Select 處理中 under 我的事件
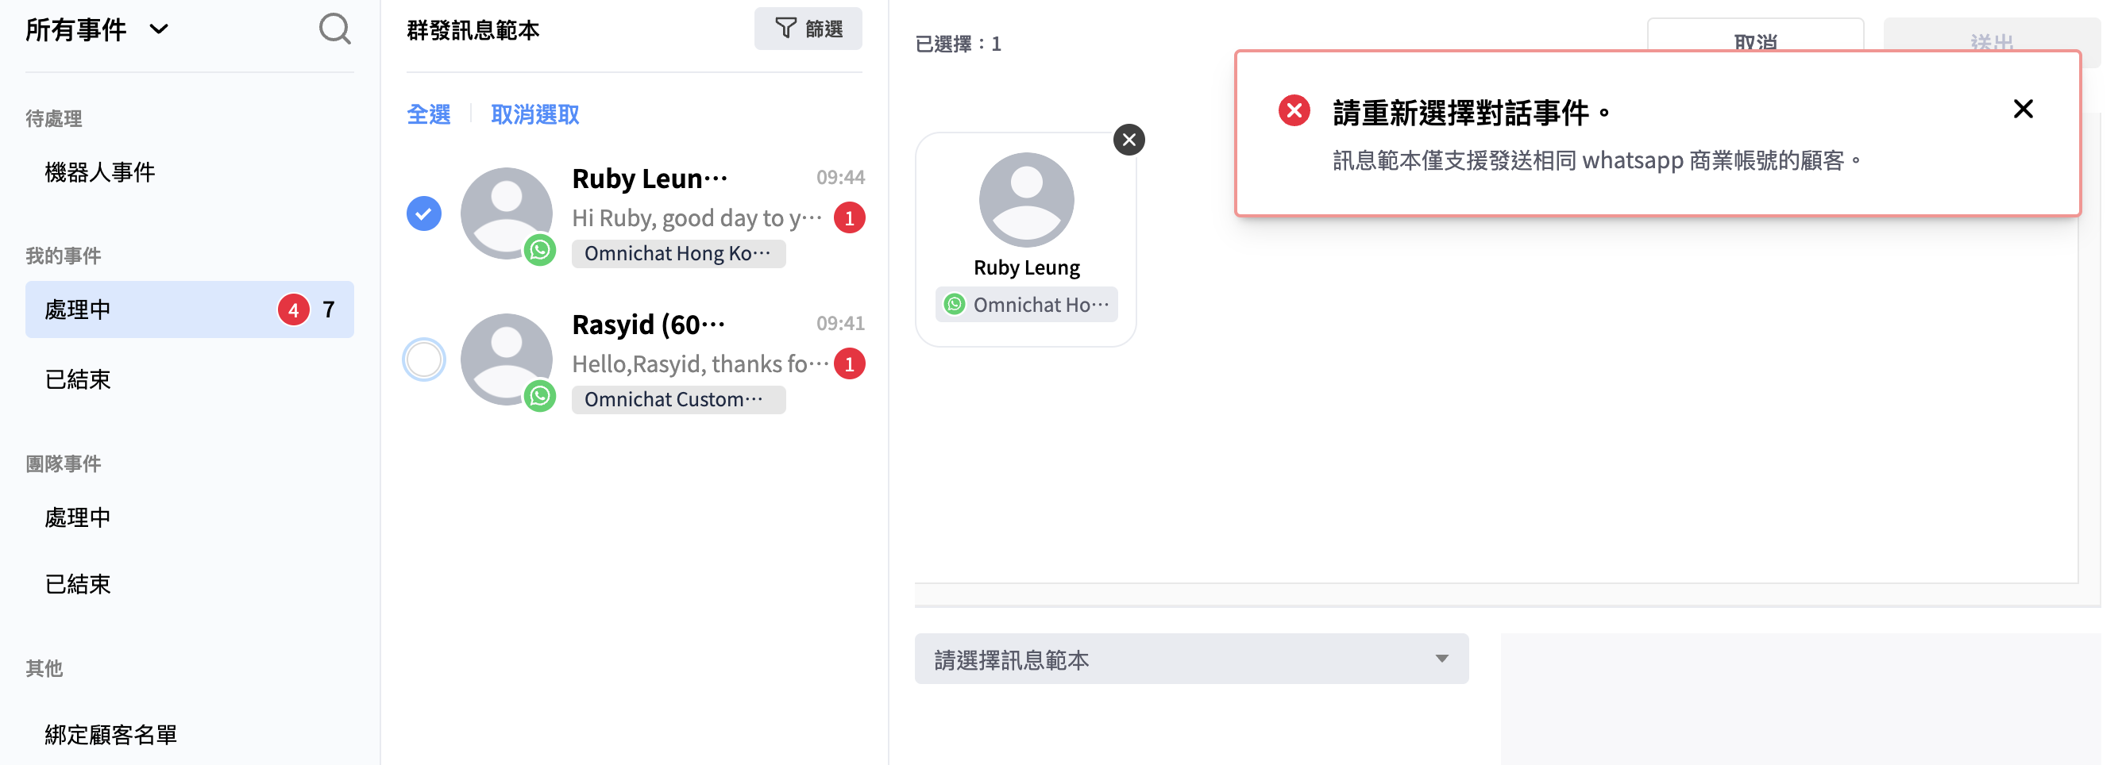The height and width of the screenshot is (765, 2122). tap(190, 309)
